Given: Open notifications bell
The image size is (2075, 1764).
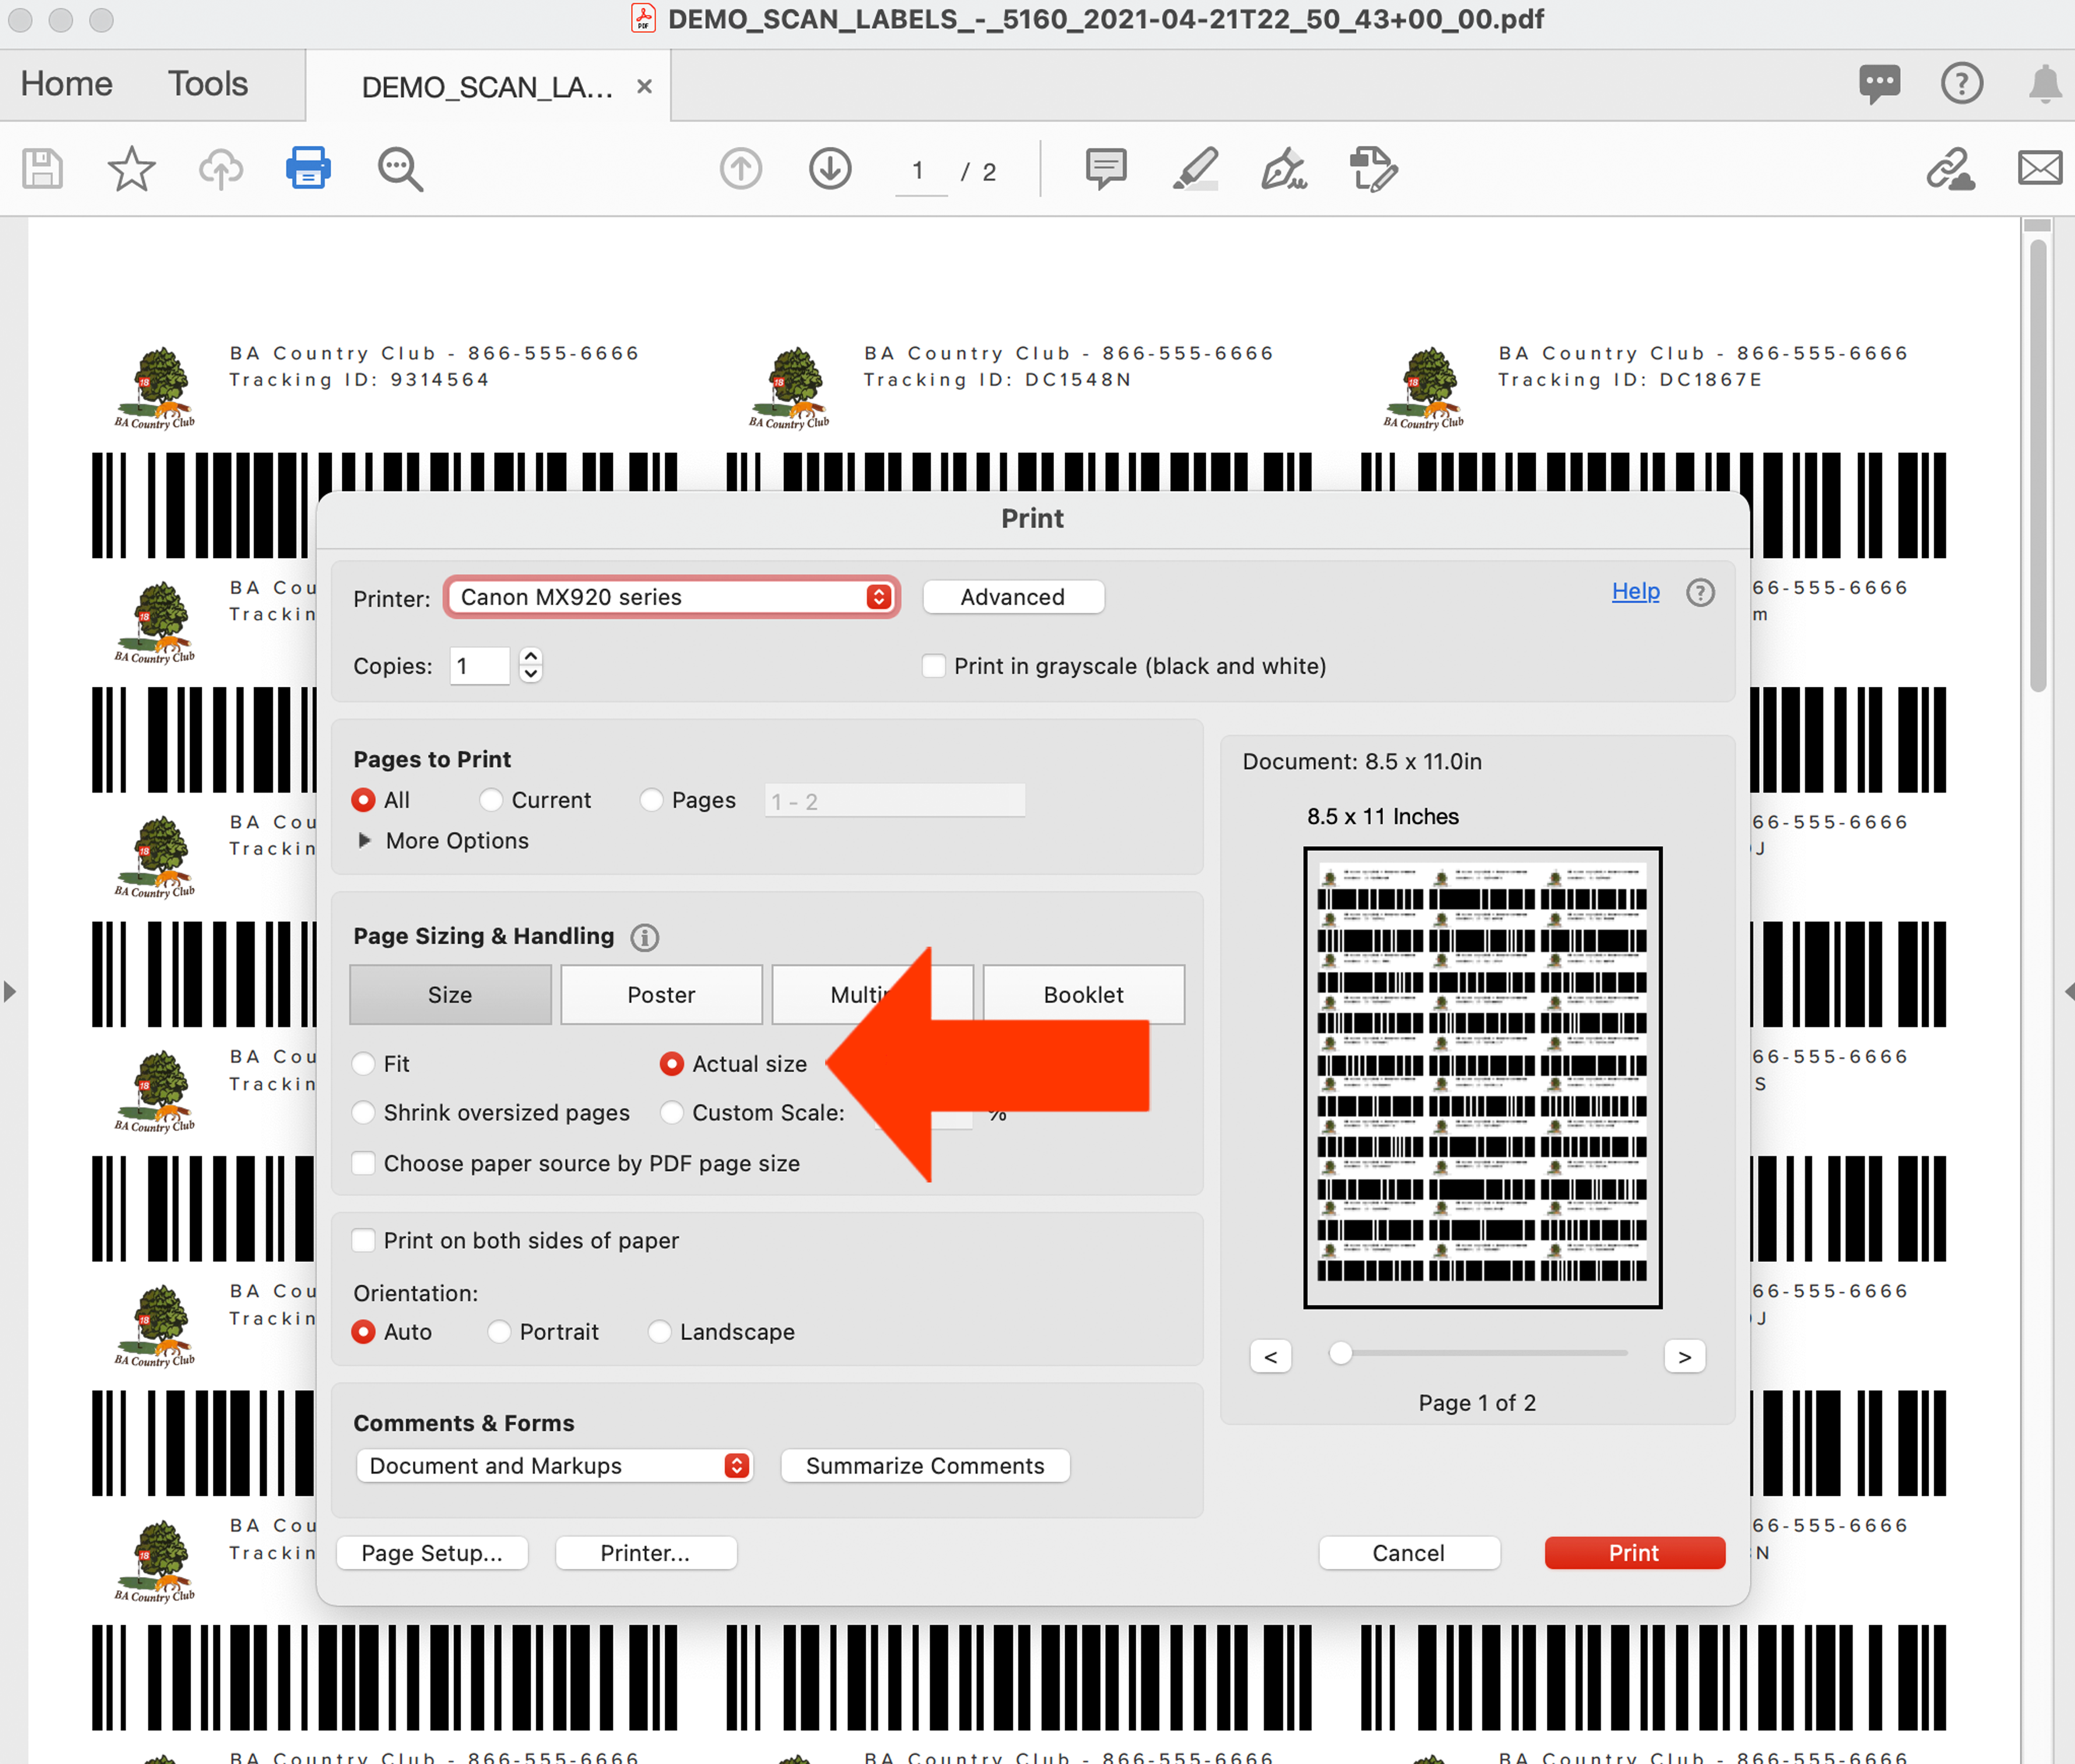Looking at the screenshot, I should [2044, 83].
